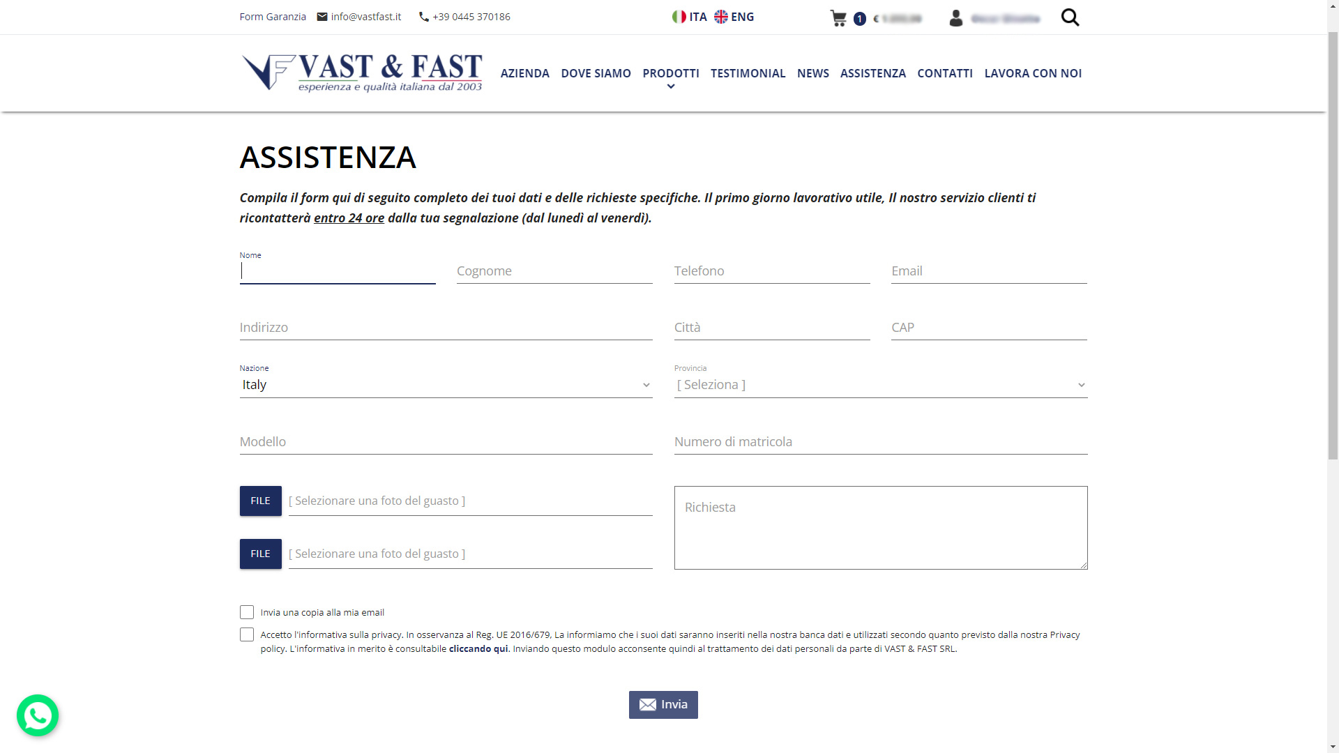
Task: Click the Vast & Fast logo
Action: point(362,73)
